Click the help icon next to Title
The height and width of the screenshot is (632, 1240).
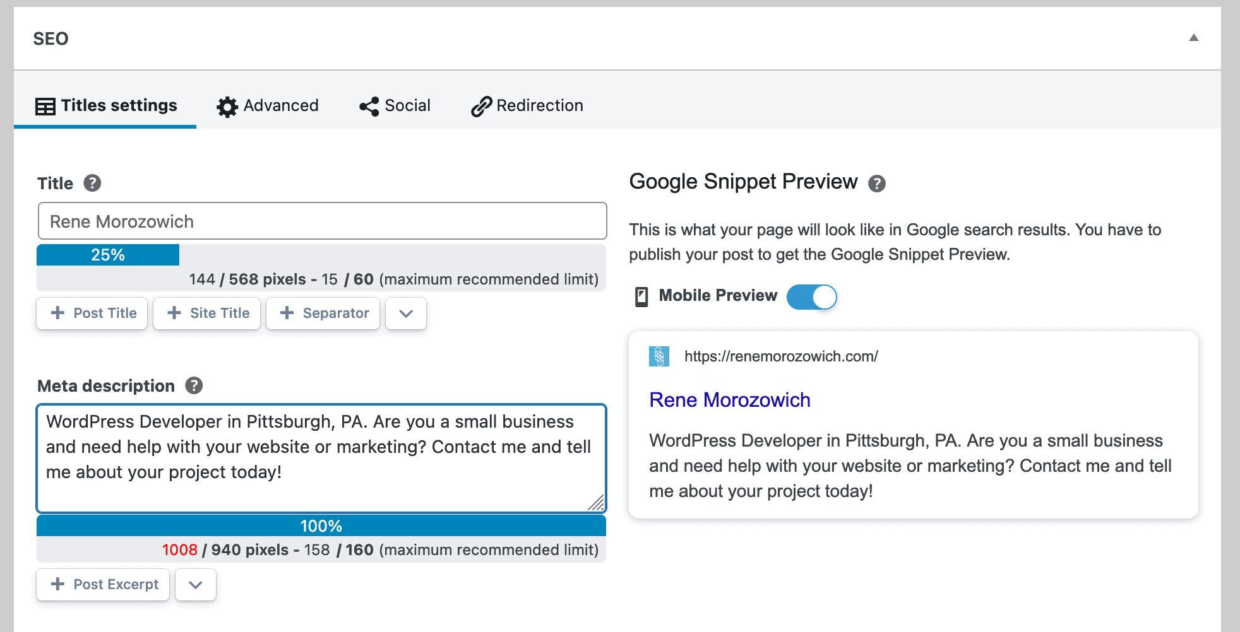(x=92, y=183)
